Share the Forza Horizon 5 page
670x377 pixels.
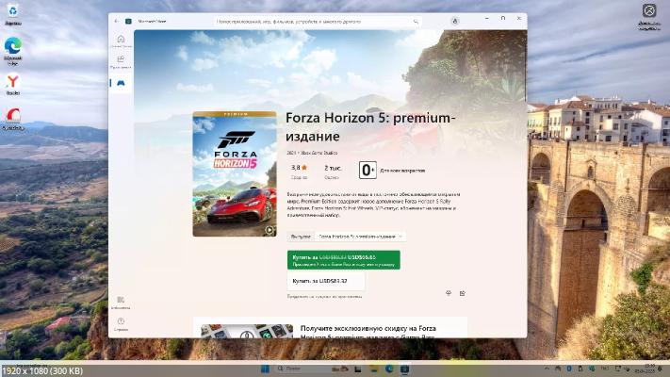(463, 293)
